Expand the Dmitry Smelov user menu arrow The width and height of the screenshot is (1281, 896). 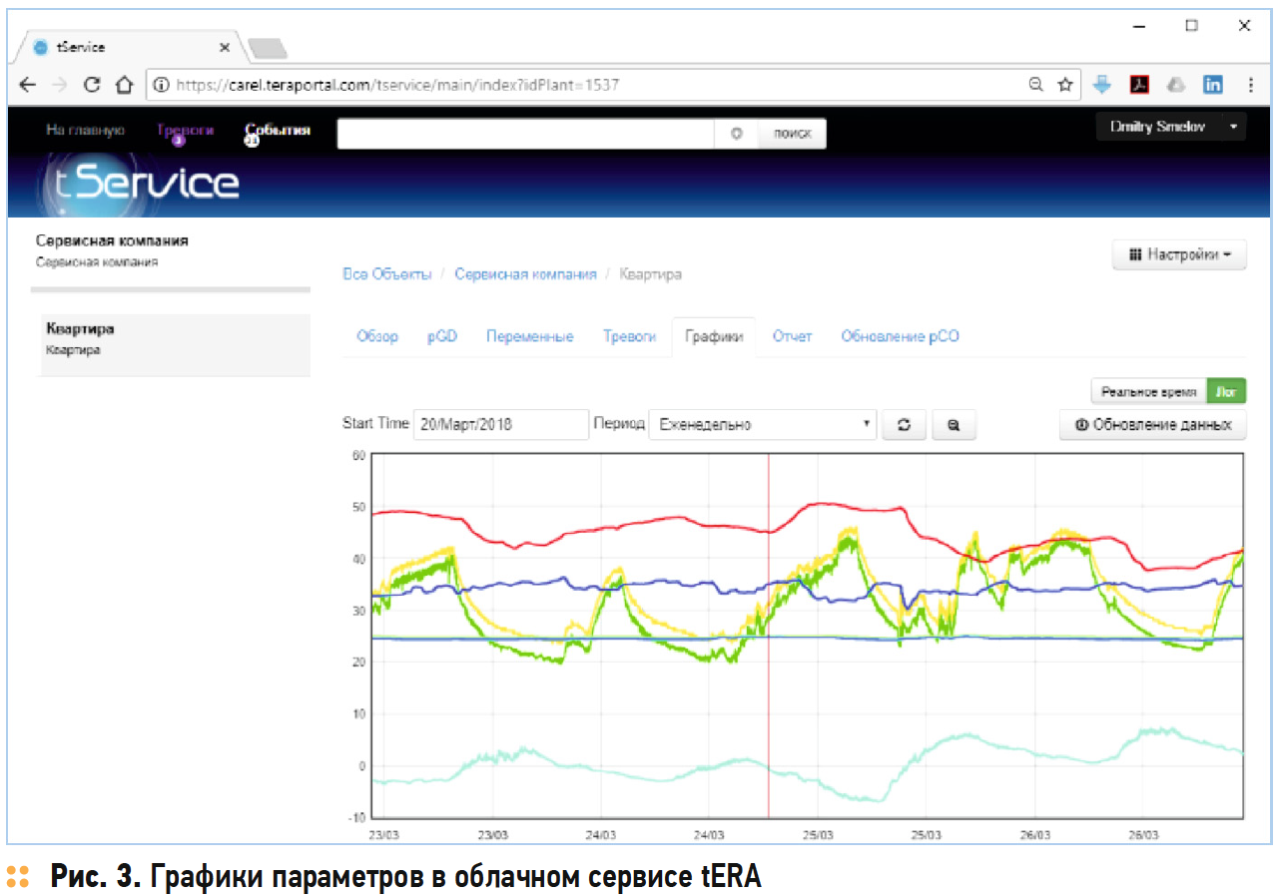1234,128
